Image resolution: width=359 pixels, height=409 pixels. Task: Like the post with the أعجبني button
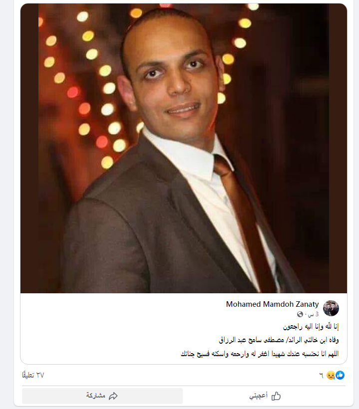click(x=265, y=396)
